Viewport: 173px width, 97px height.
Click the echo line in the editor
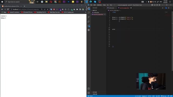(x=114, y=29)
